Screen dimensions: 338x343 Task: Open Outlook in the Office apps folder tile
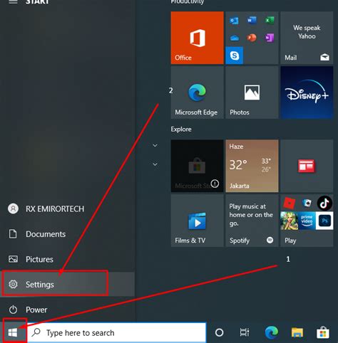click(x=235, y=21)
